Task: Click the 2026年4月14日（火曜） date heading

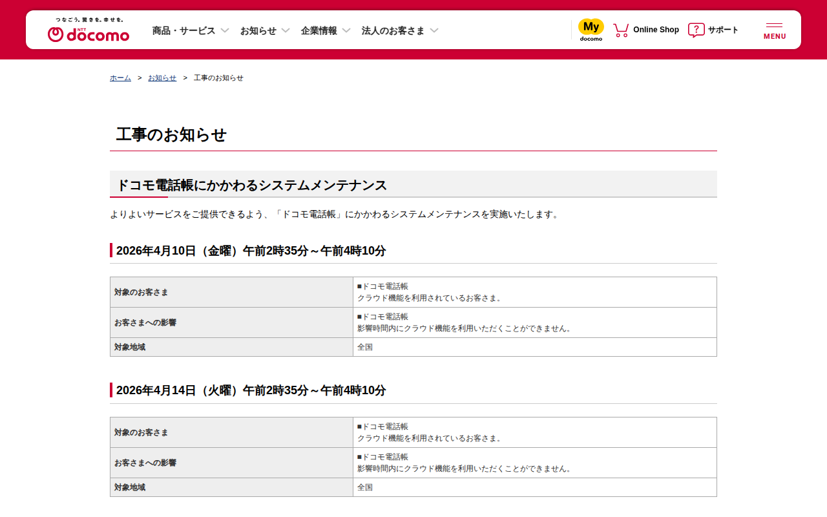Action: tap(251, 390)
